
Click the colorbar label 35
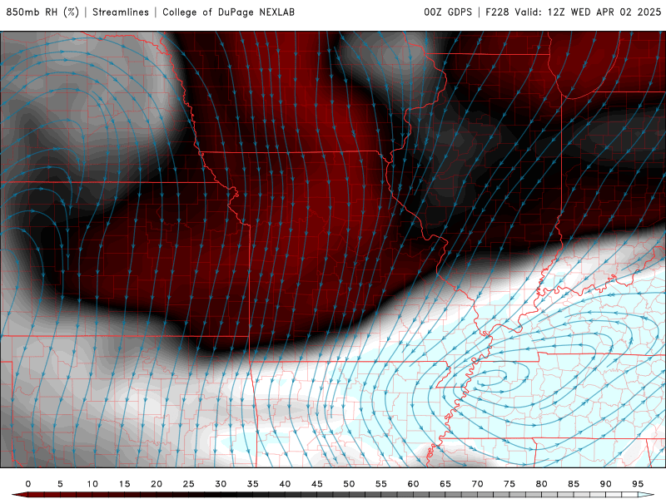253,484
